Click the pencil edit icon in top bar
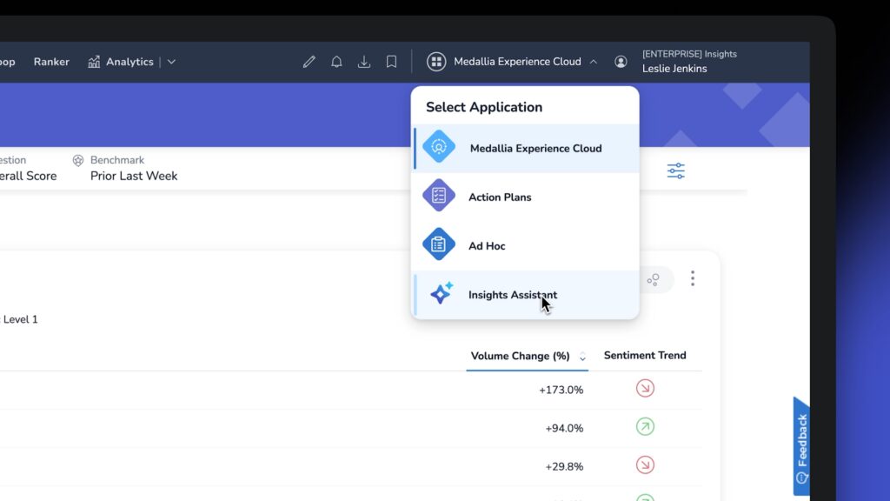This screenshot has width=890, height=501. click(x=309, y=62)
